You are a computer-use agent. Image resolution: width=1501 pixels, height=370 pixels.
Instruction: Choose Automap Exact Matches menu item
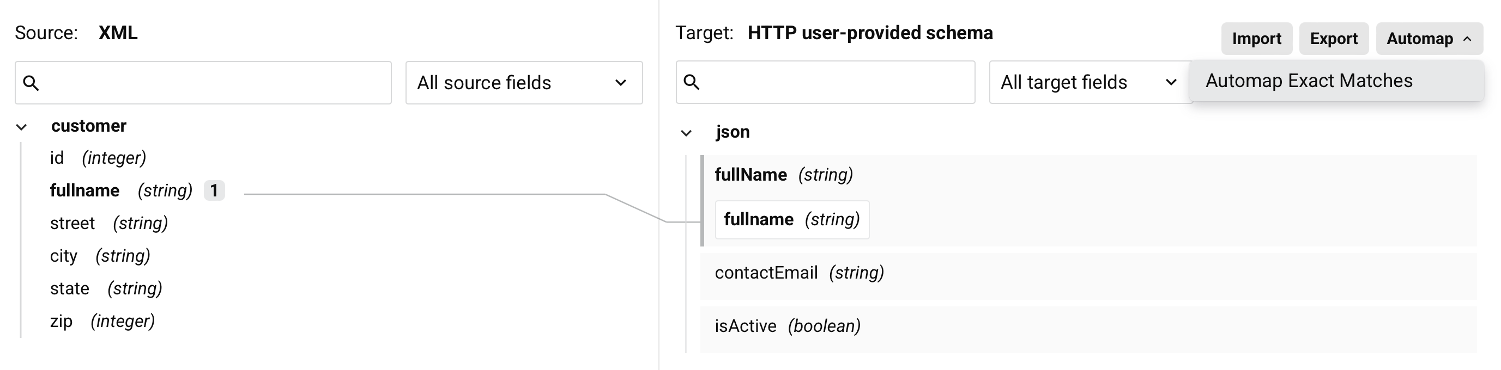click(1309, 81)
